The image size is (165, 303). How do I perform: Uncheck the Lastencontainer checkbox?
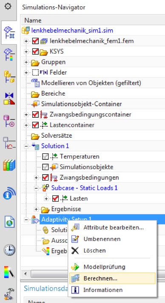coord(35,125)
